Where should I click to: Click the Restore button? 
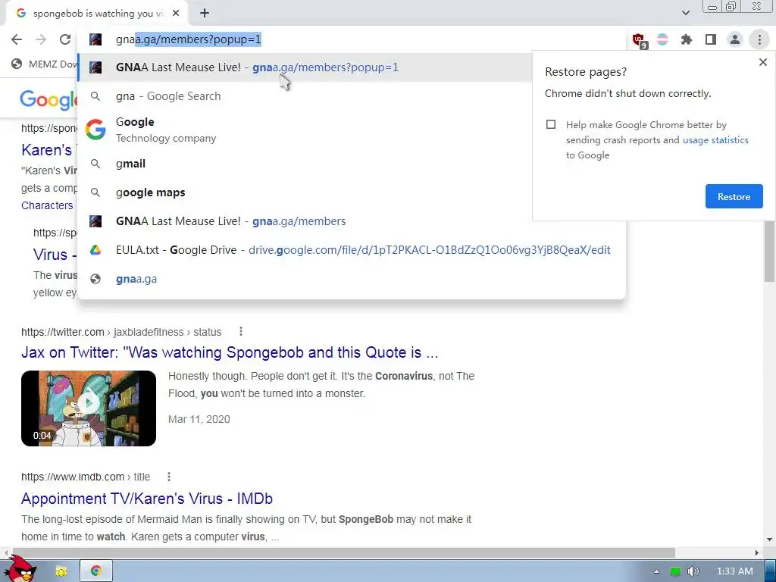734,196
